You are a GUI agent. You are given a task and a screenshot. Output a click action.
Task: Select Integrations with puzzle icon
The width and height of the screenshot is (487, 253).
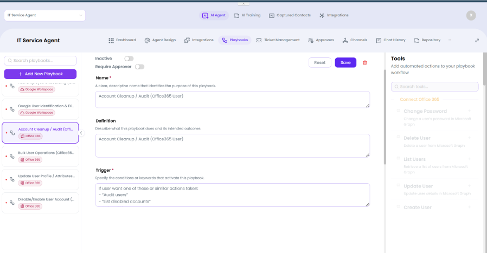click(199, 40)
